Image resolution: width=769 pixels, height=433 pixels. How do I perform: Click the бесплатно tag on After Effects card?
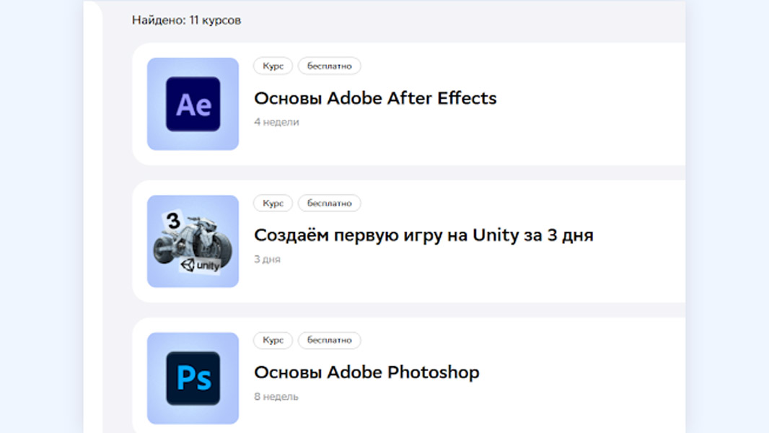329,66
